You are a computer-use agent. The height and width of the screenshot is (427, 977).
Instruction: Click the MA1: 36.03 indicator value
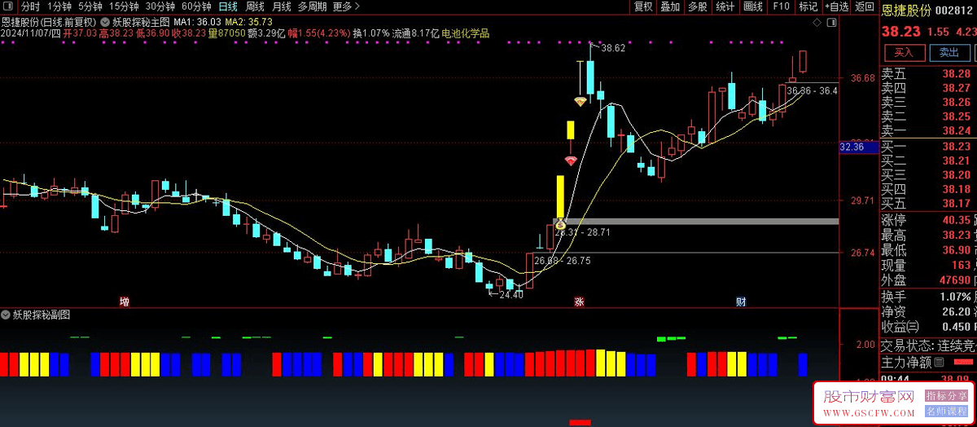198,21
